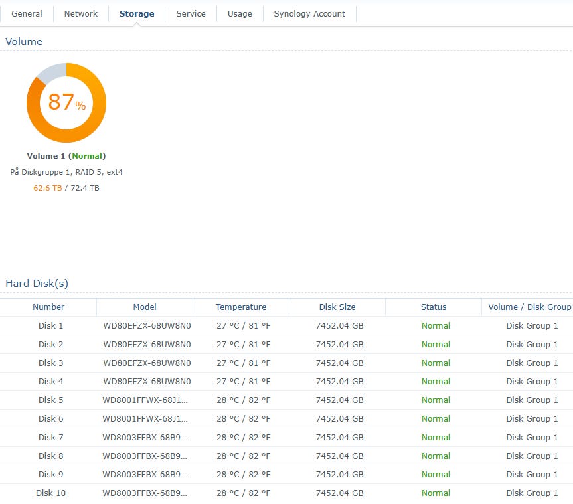Click the 62.6 TB used value
This screenshot has height=504, width=573.
point(48,188)
